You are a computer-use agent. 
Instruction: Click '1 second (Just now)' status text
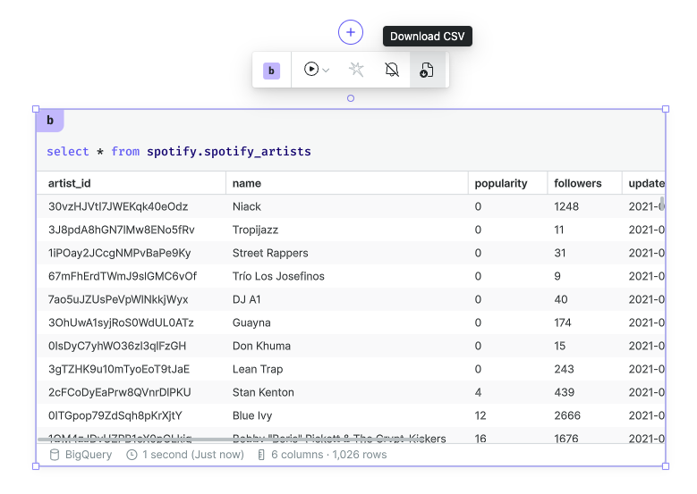[193, 455]
